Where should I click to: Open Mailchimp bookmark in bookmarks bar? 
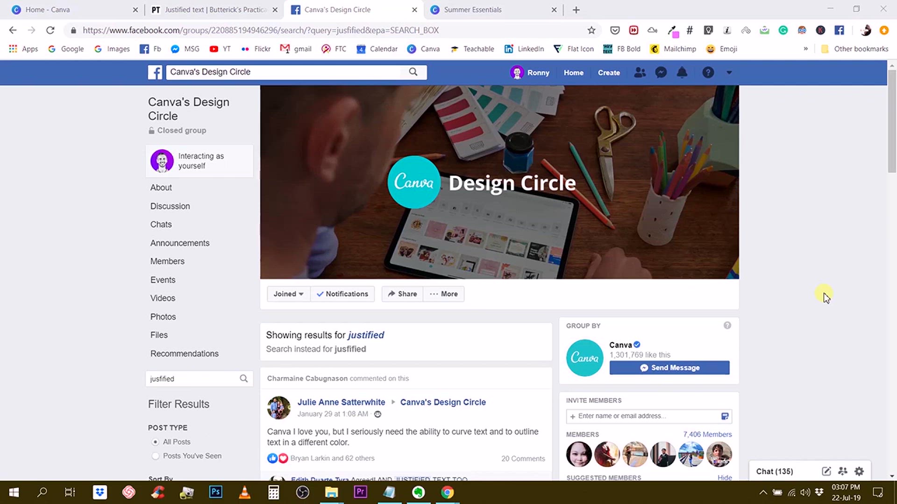(673, 49)
